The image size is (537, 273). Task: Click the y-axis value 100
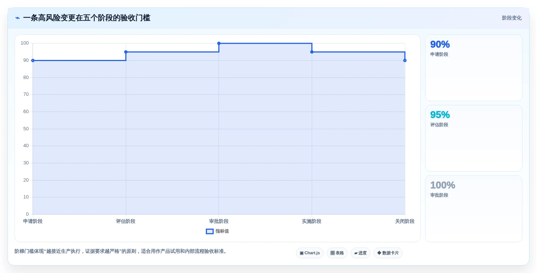[x=25, y=43]
